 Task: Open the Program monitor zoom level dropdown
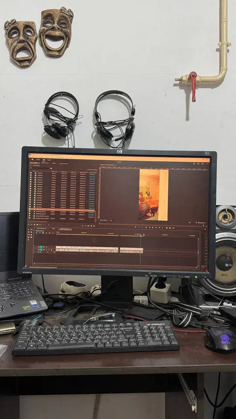pyautogui.click(x=113, y=220)
